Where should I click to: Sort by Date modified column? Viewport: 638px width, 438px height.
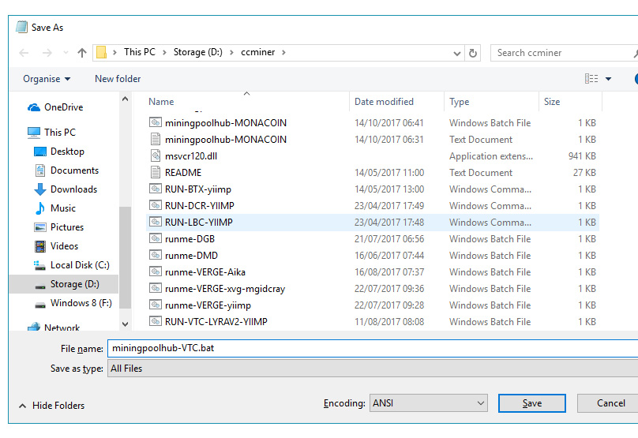(384, 102)
